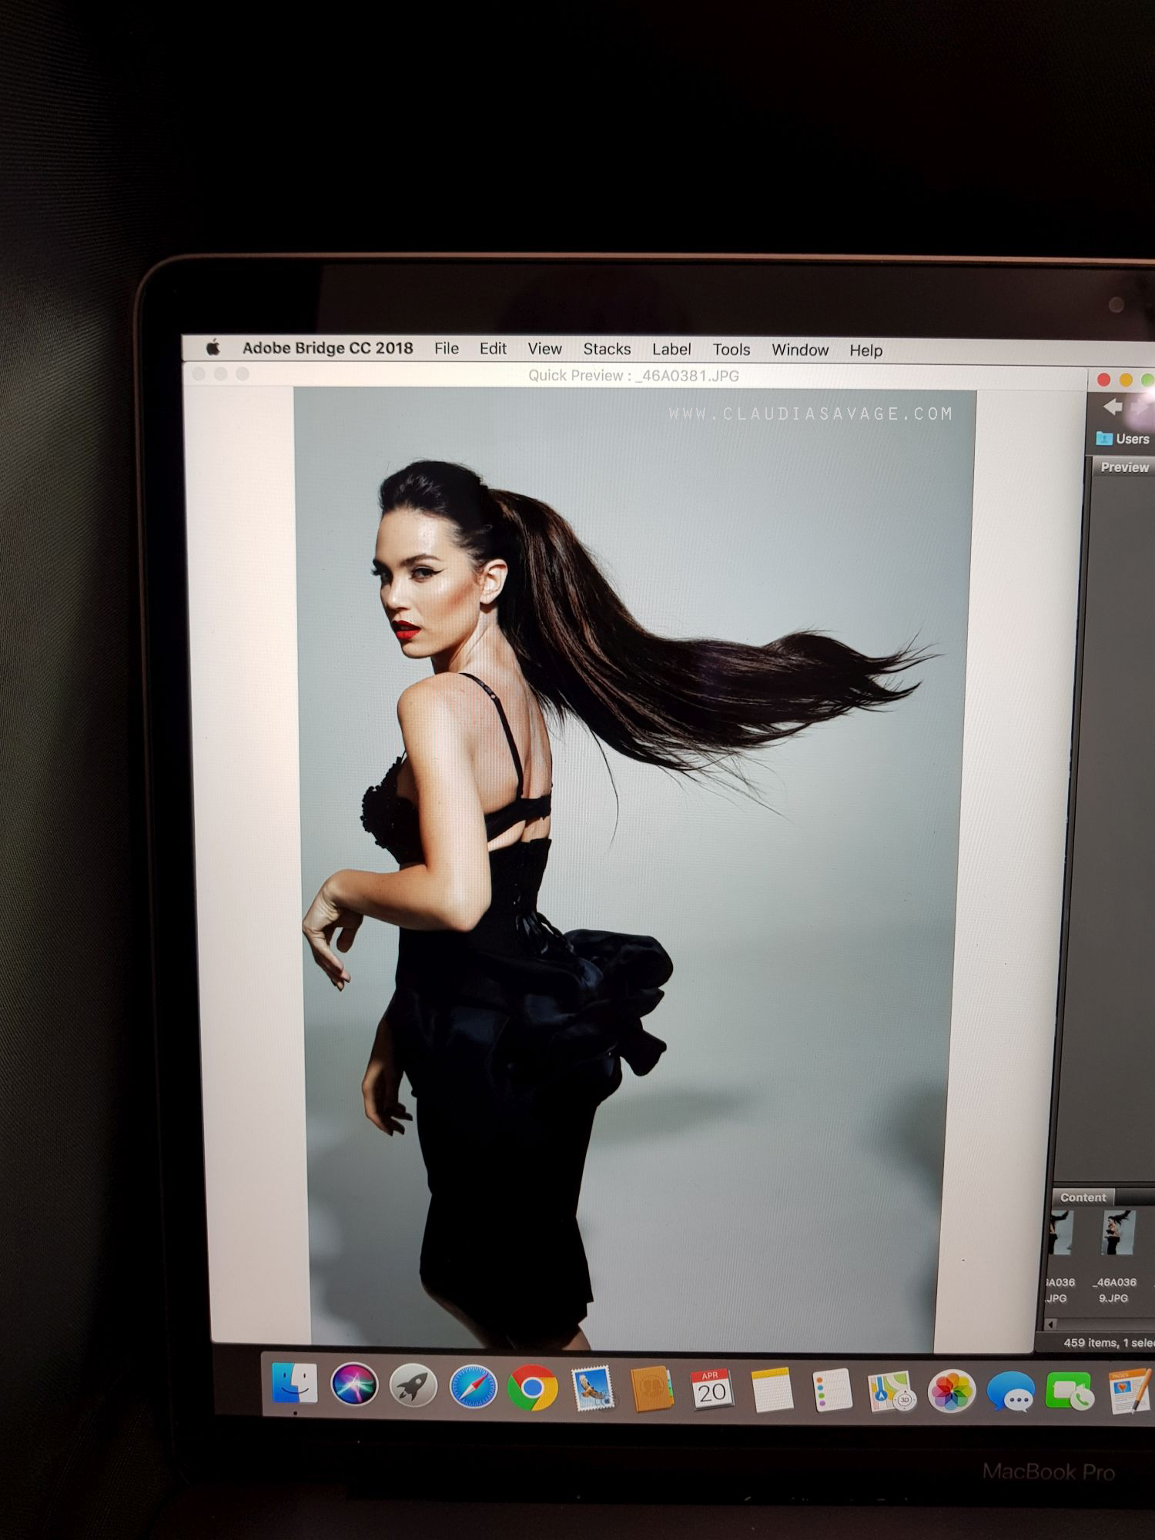Minimize Bridge window with yellow button
1155x1540 pixels.
pos(1126,380)
